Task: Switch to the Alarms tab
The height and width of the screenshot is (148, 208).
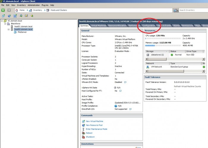Action: click(x=177, y=26)
